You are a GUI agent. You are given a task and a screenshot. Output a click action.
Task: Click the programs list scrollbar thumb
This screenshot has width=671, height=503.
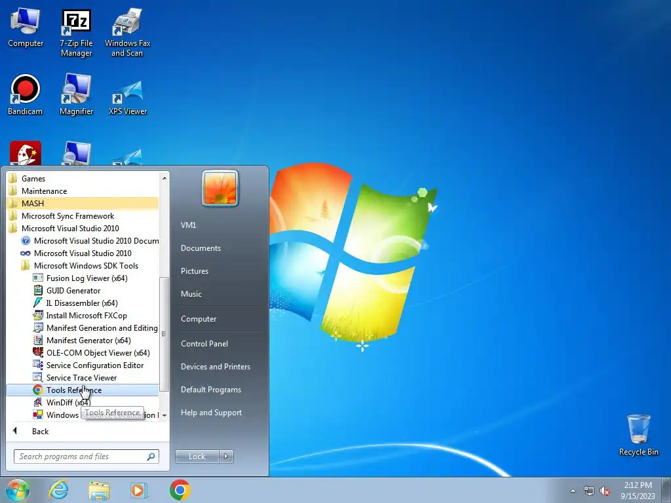(164, 334)
